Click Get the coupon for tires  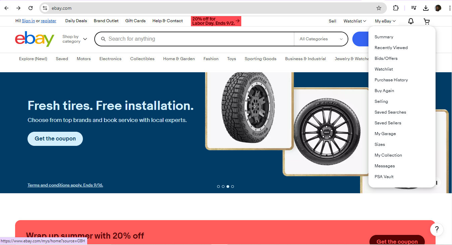click(x=55, y=138)
